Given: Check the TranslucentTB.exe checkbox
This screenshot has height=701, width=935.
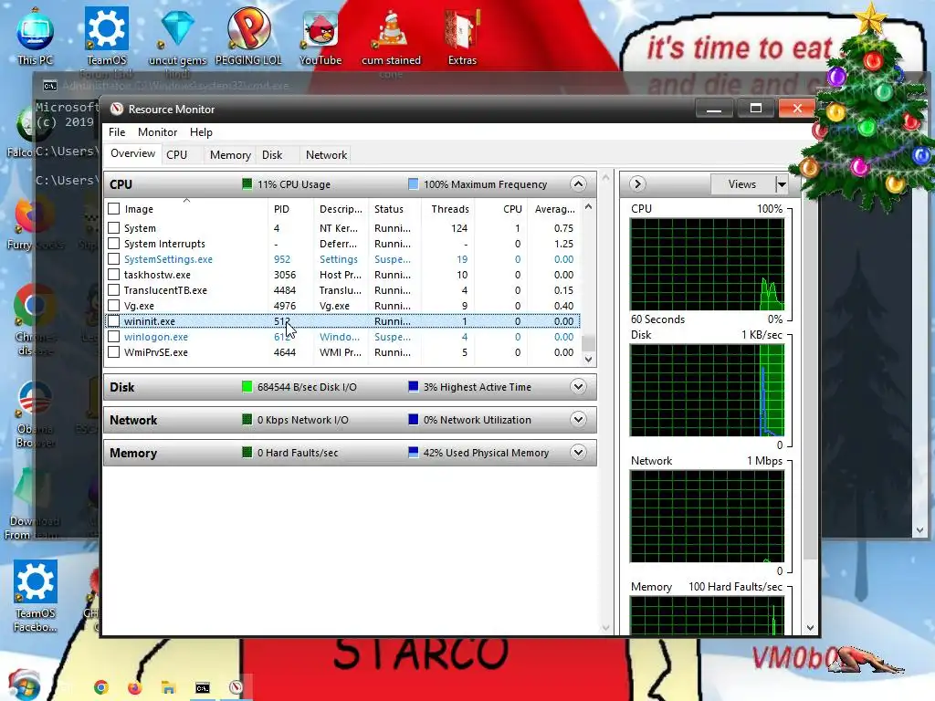Looking at the screenshot, I should coord(114,289).
